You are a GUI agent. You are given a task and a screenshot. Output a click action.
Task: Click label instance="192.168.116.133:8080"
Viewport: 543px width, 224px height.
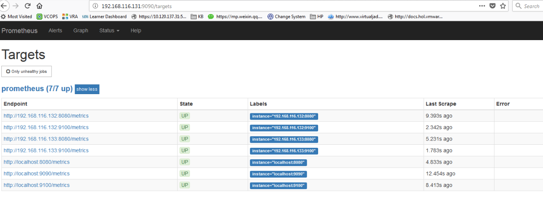click(284, 139)
